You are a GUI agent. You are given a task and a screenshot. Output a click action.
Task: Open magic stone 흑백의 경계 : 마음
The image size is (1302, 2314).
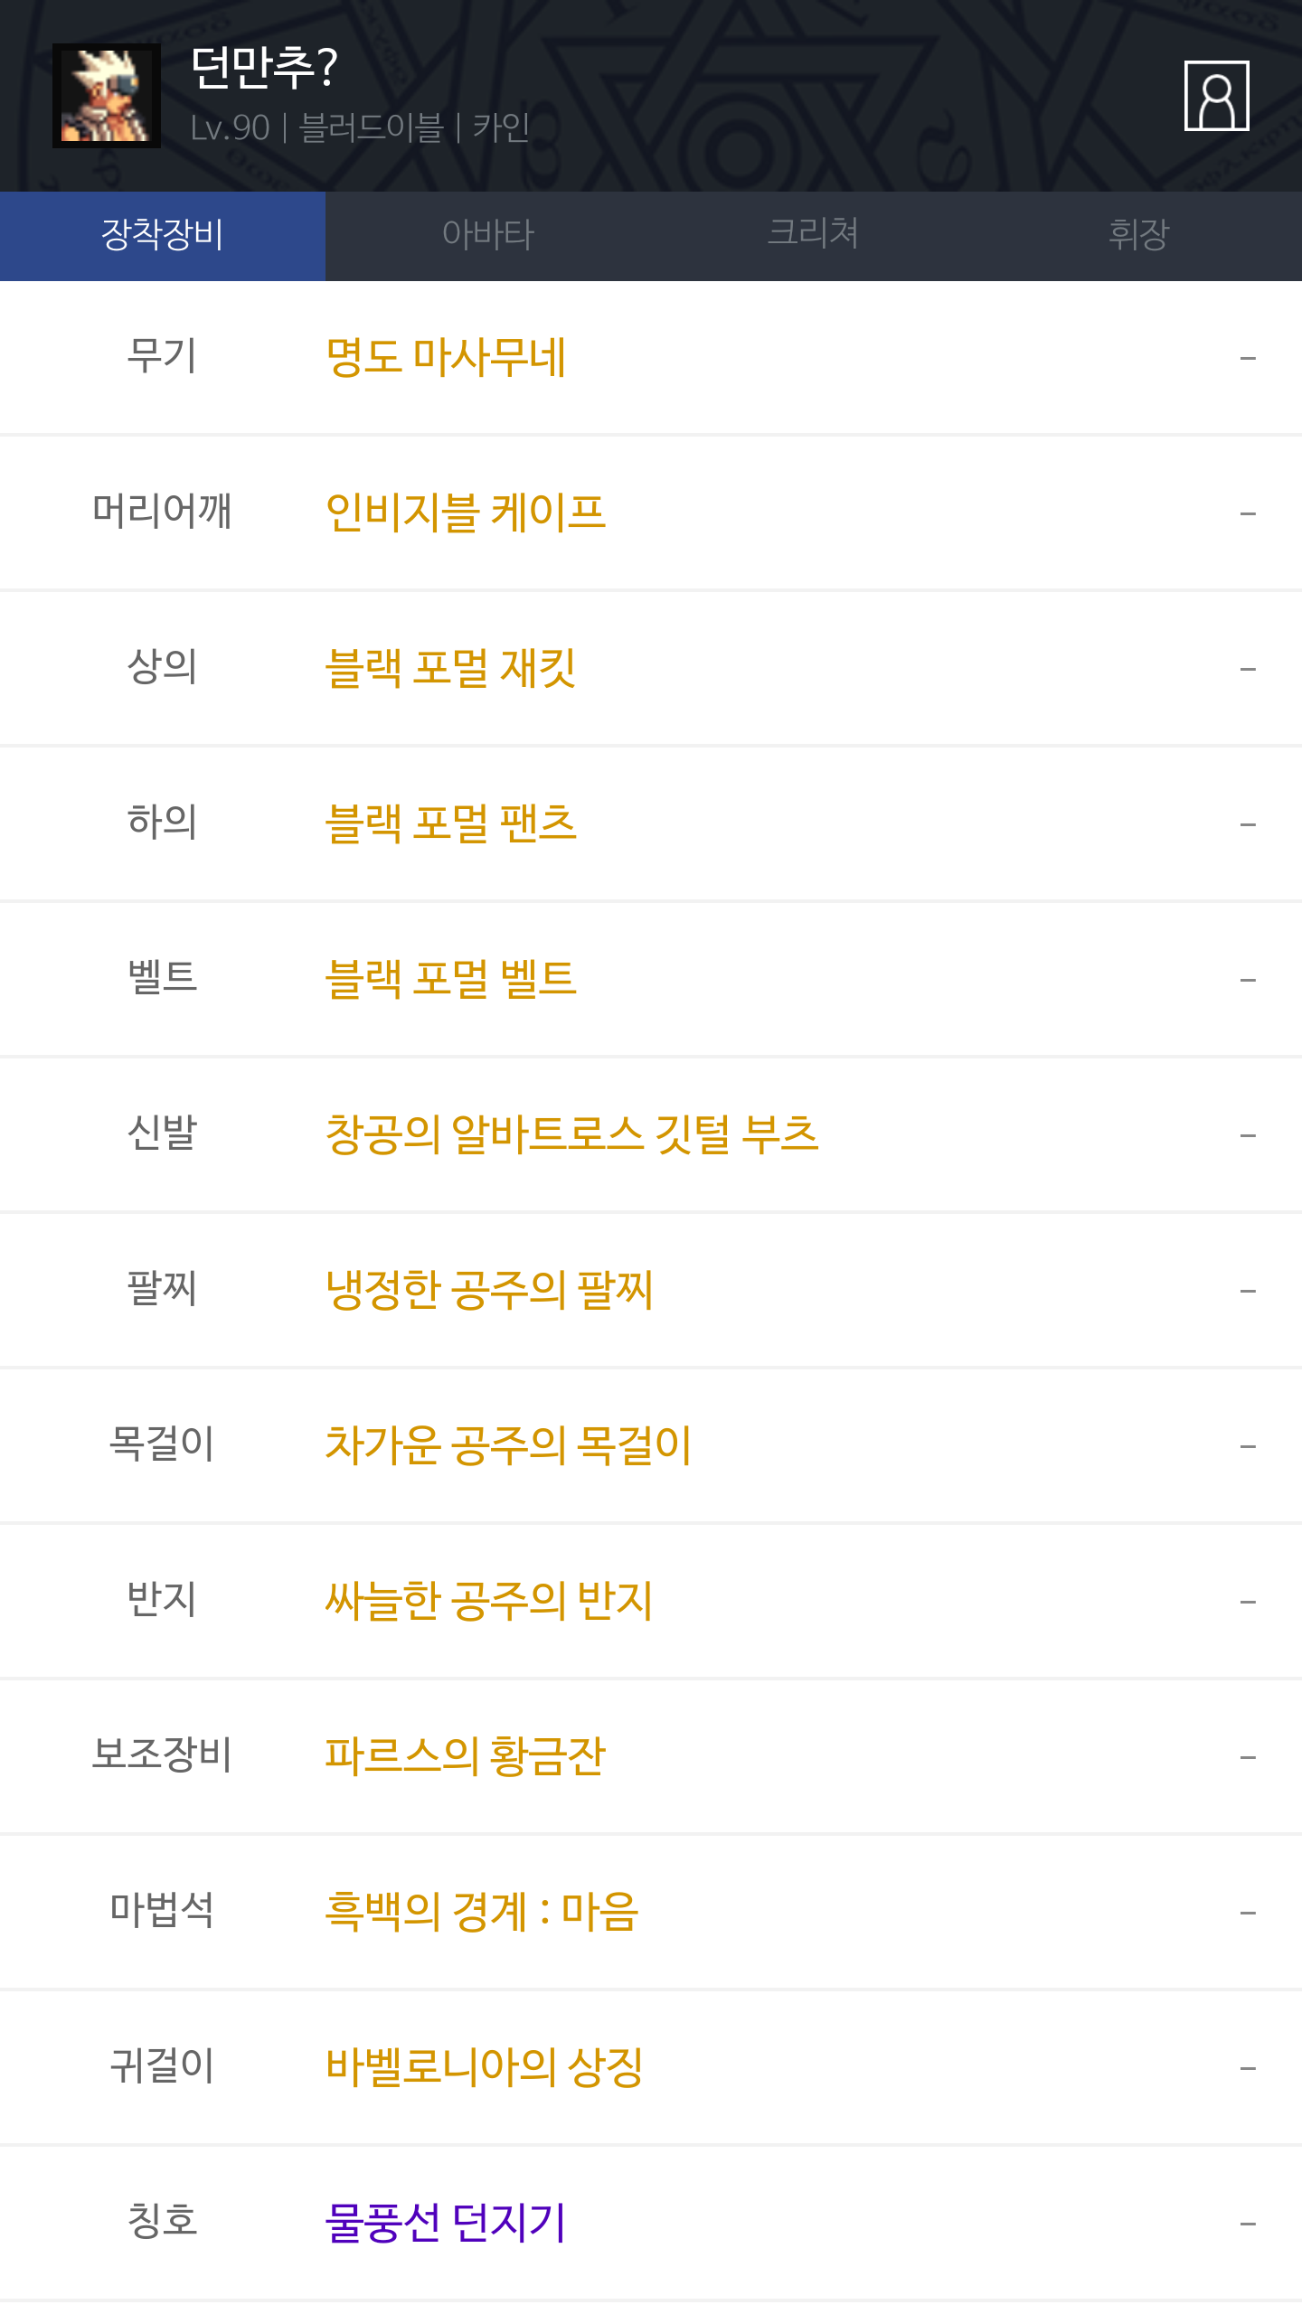point(482,1912)
